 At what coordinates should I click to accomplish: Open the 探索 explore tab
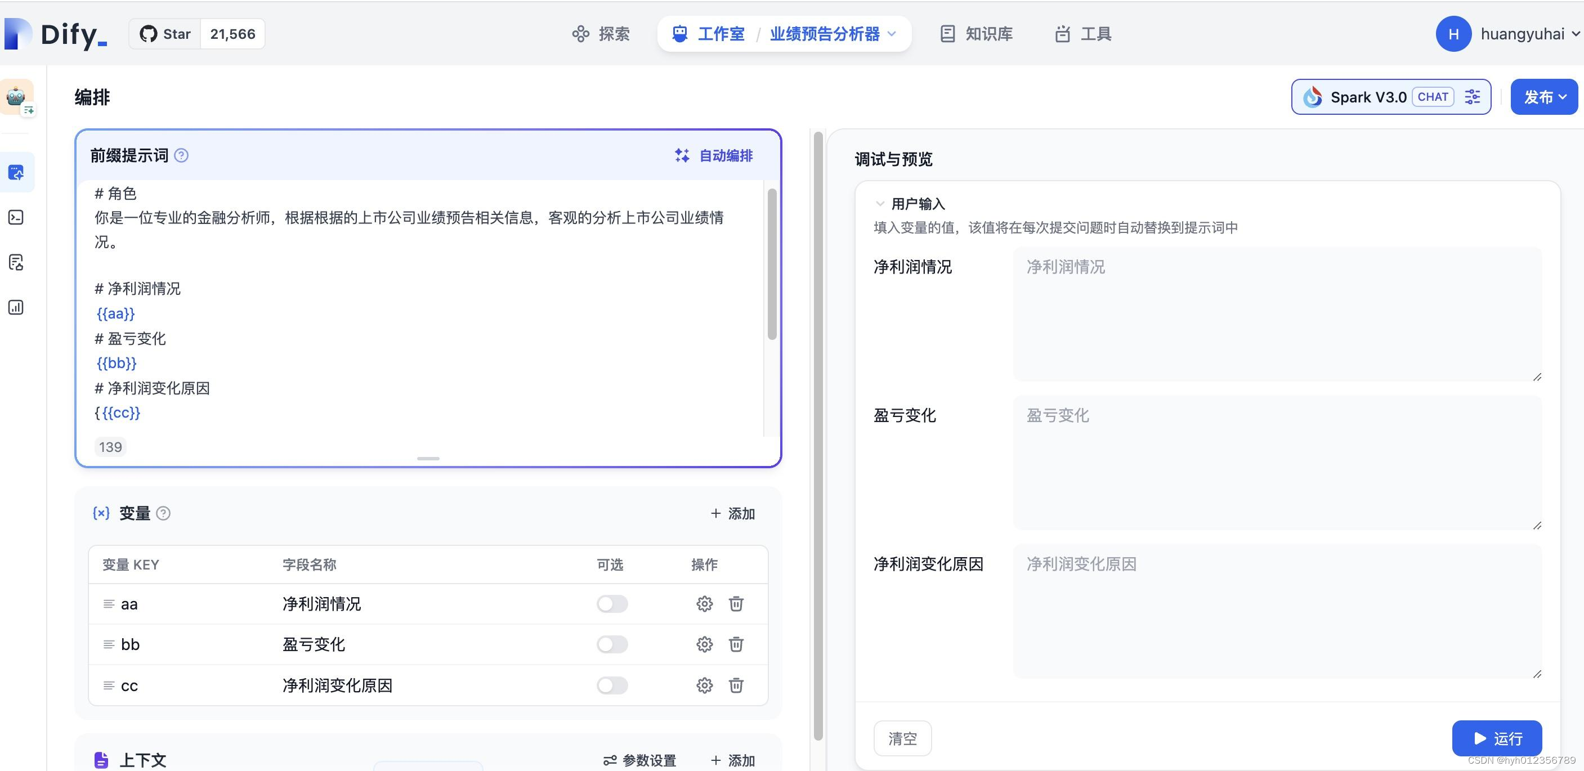tap(601, 34)
